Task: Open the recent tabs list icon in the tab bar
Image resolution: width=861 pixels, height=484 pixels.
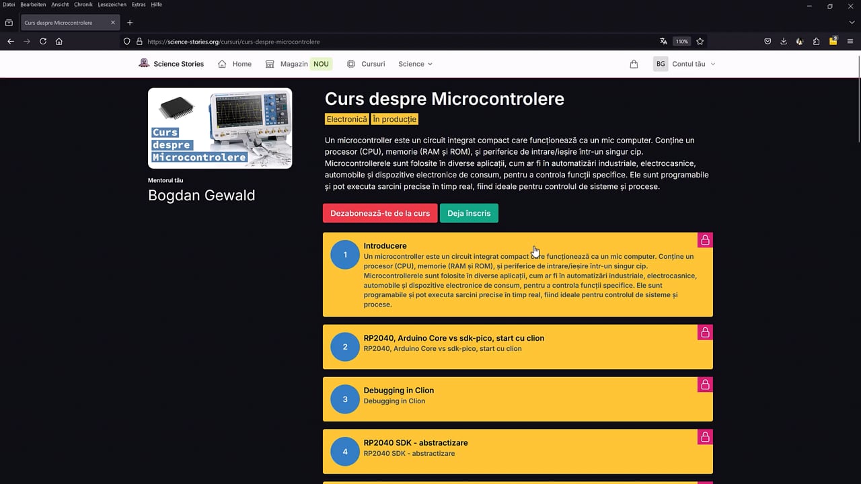Action: tap(9, 22)
